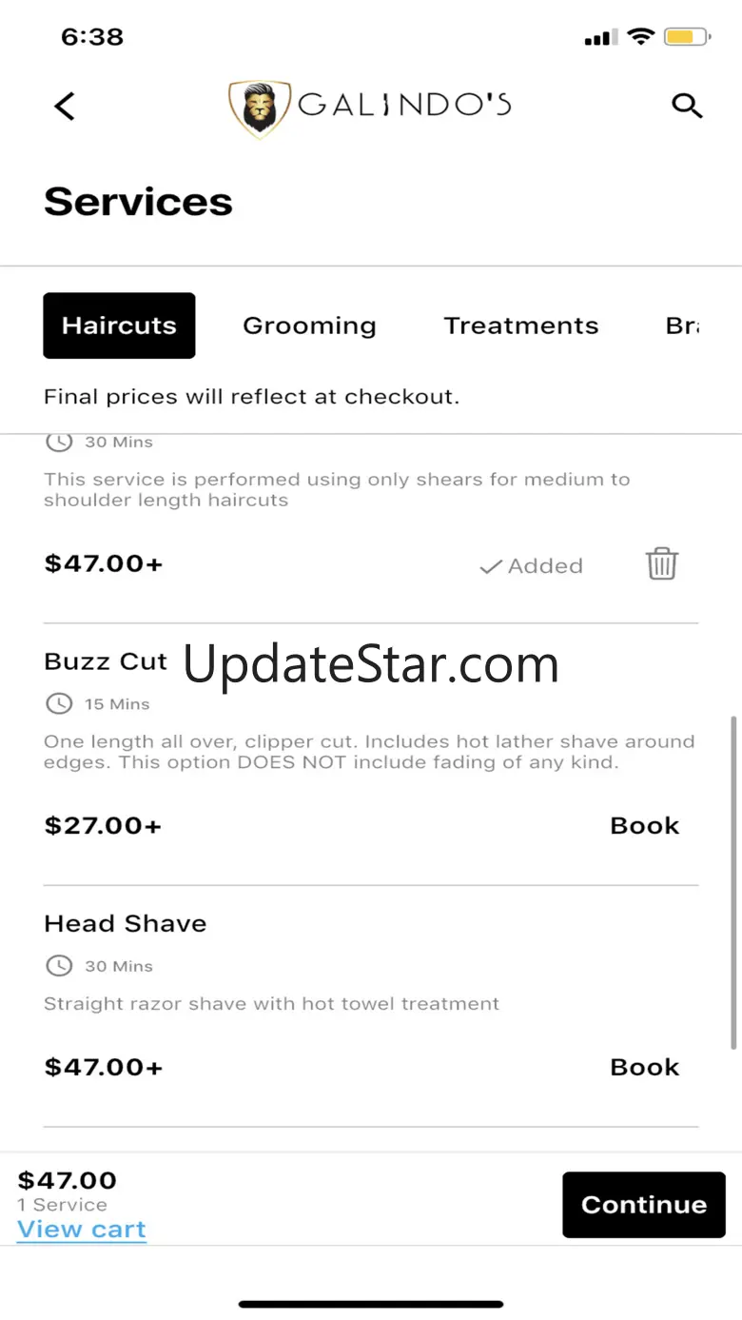Select the Haircuts tab
Screen dimensions: 742x1320
(x=119, y=325)
